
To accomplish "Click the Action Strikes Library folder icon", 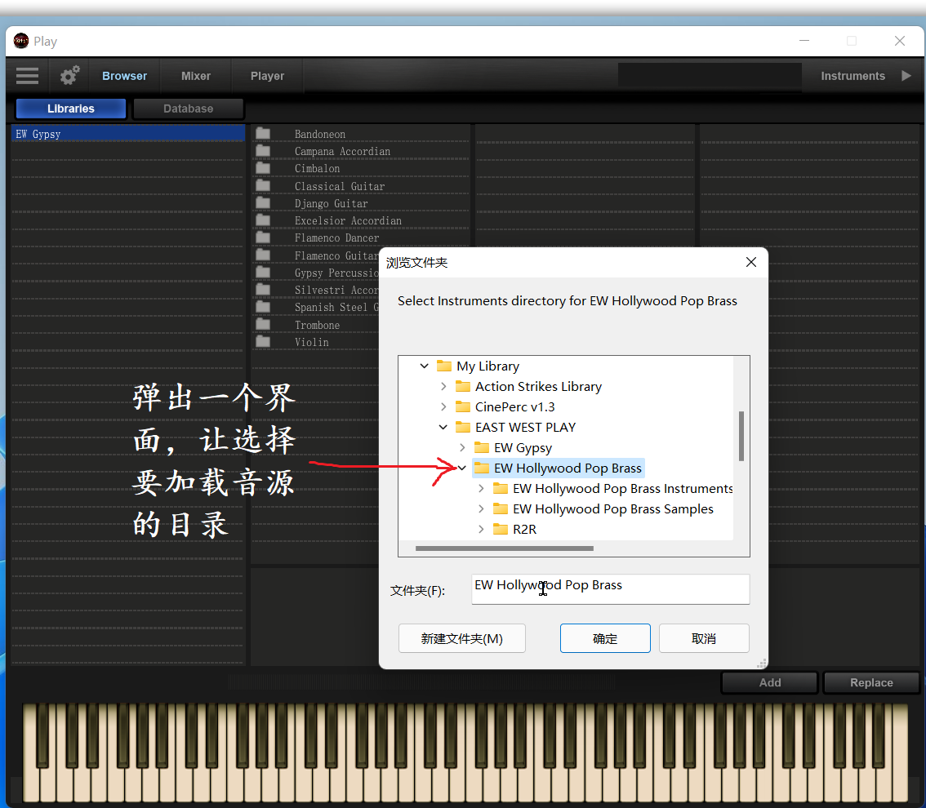I will point(463,387).
